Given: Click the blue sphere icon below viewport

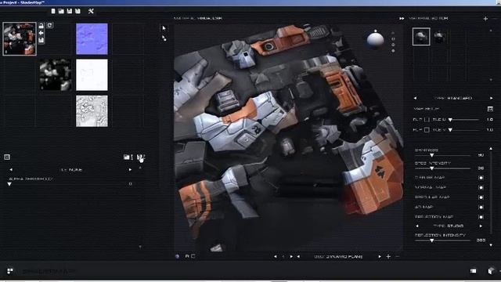Looking at the screenshot, I should pyautogui.click(x=178, y=256).
